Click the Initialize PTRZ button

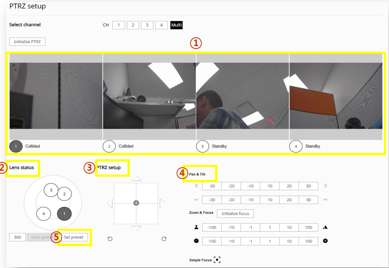(x=27, y=42)
